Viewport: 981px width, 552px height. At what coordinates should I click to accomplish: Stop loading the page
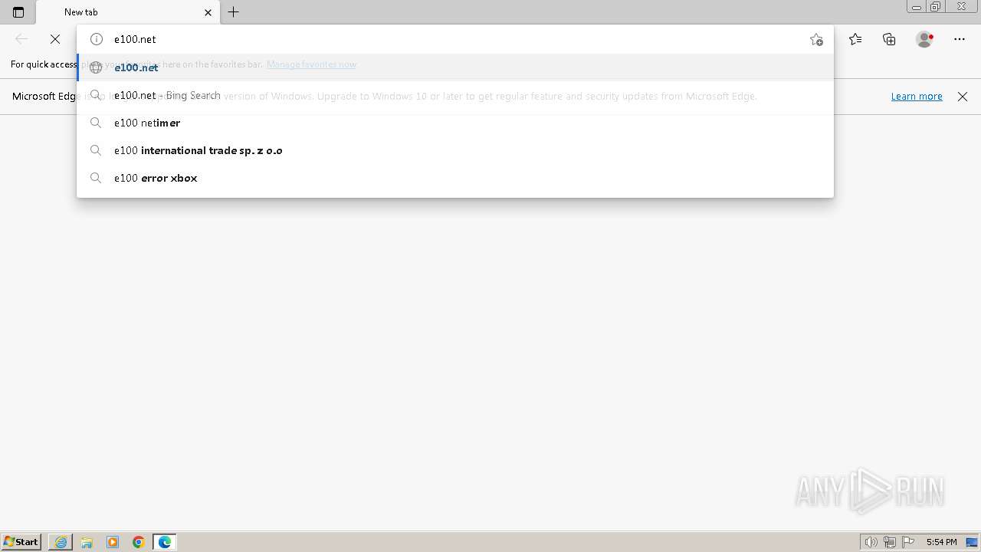click(x=55, y=39)
